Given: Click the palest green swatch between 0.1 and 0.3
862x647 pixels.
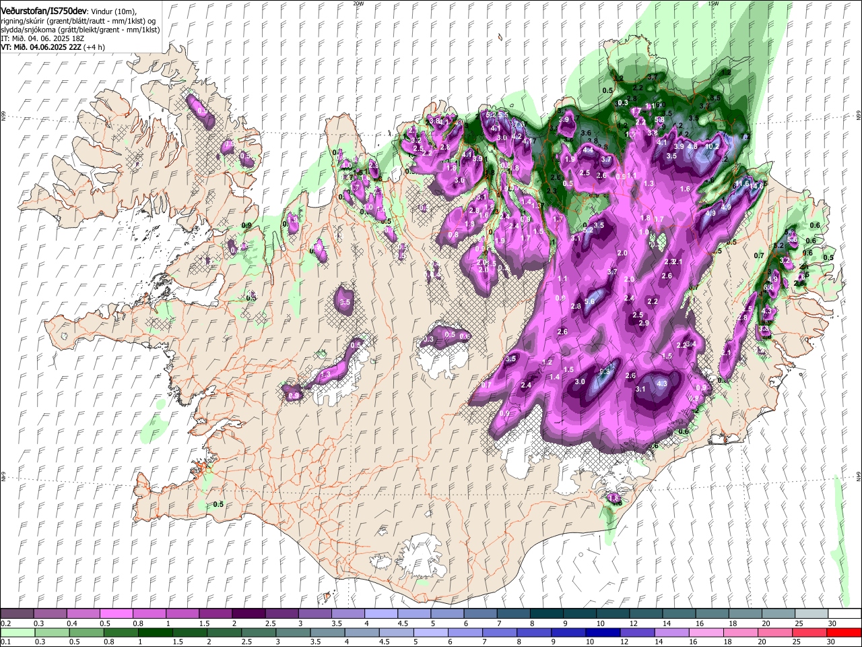Looking at the screenshot, I should [x=18, y=632].
